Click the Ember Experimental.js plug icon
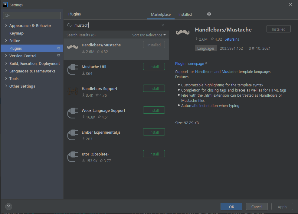Image resolution: width=298 pixels, height=214 pixels. (x=73, y=135)
